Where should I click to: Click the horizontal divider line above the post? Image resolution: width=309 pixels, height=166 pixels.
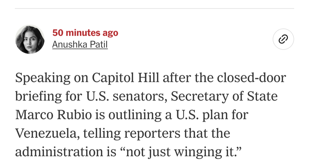(154, 9)
